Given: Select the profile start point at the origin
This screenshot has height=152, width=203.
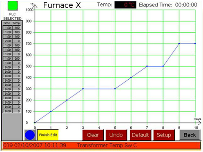Looking at the screenshot, I should [x=35, y=123].
